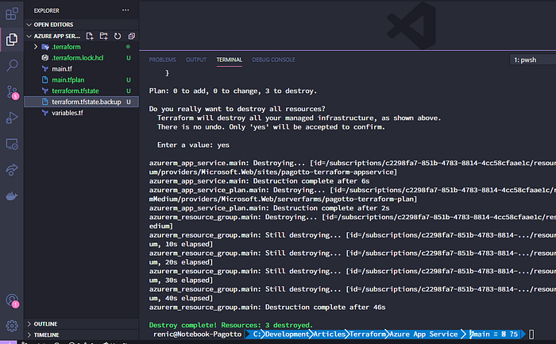Open the Live Share icon
The image size is (556, 344).
pyautogui.click(x=12, y=170)
